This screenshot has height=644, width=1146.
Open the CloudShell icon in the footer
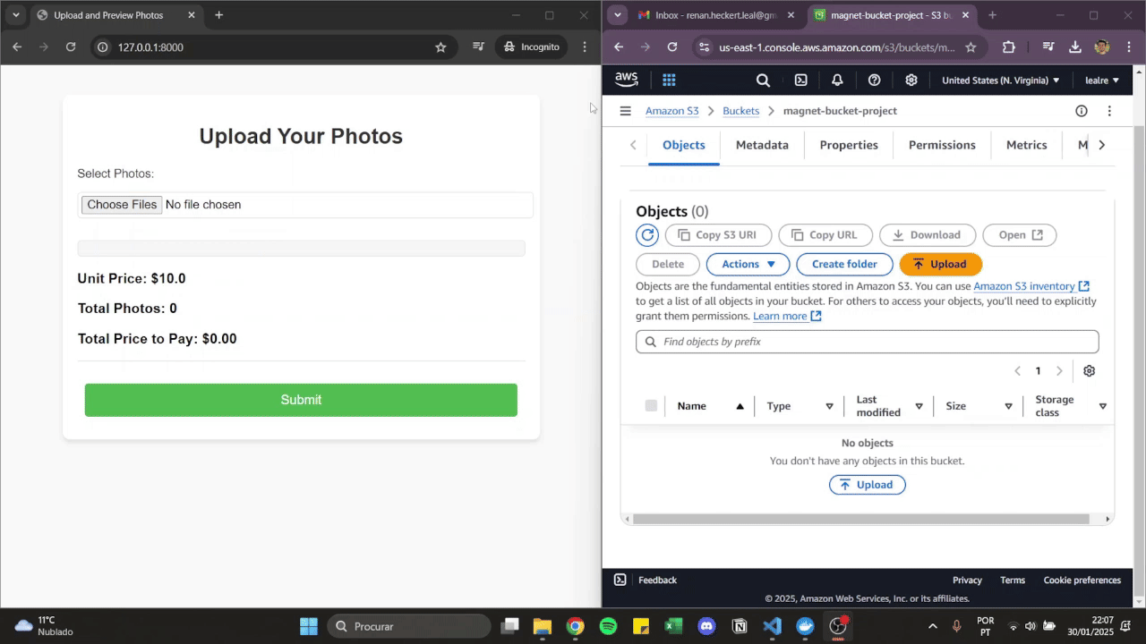tap(620, 580)
